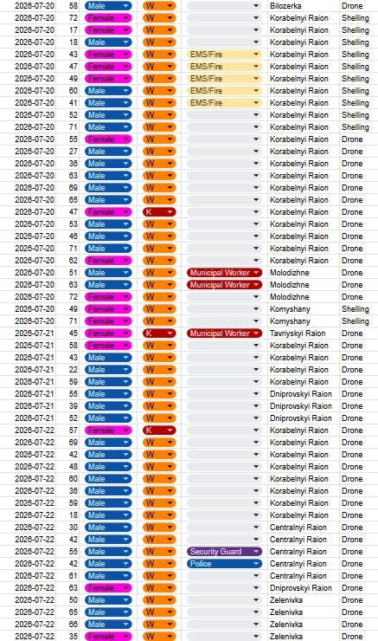Open Female dropdown for age 72 Molodizhne row

108,297
